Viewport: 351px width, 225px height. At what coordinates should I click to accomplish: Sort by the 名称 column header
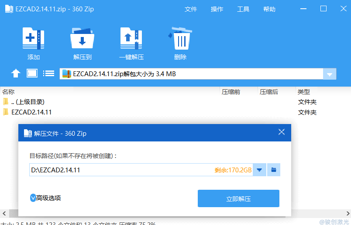(8, 92)
